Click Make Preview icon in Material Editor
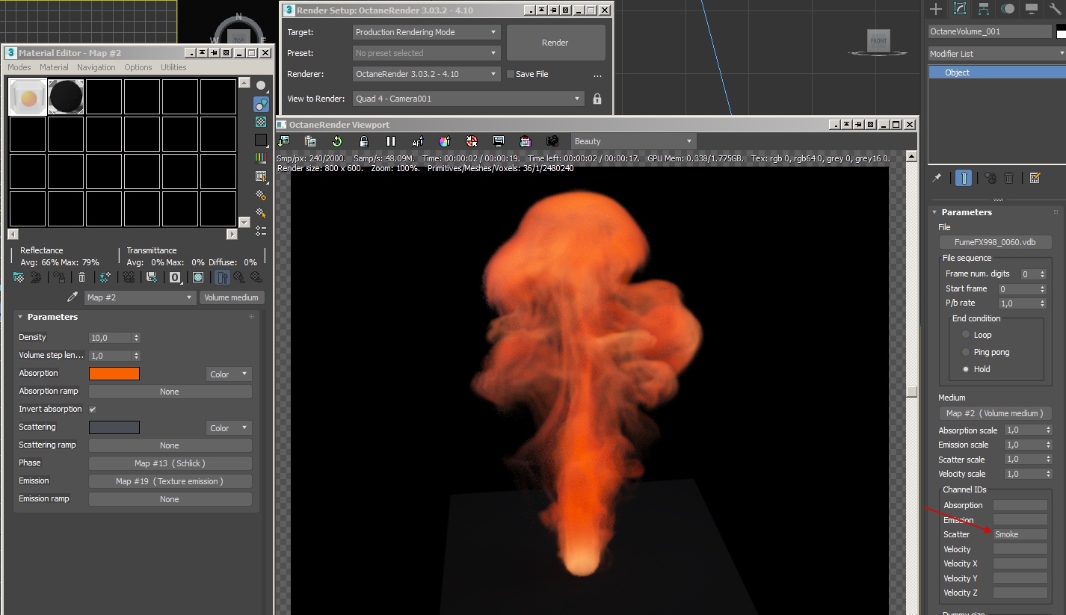1066x615 pixels. pyautogui.click(x=261, y=176)
